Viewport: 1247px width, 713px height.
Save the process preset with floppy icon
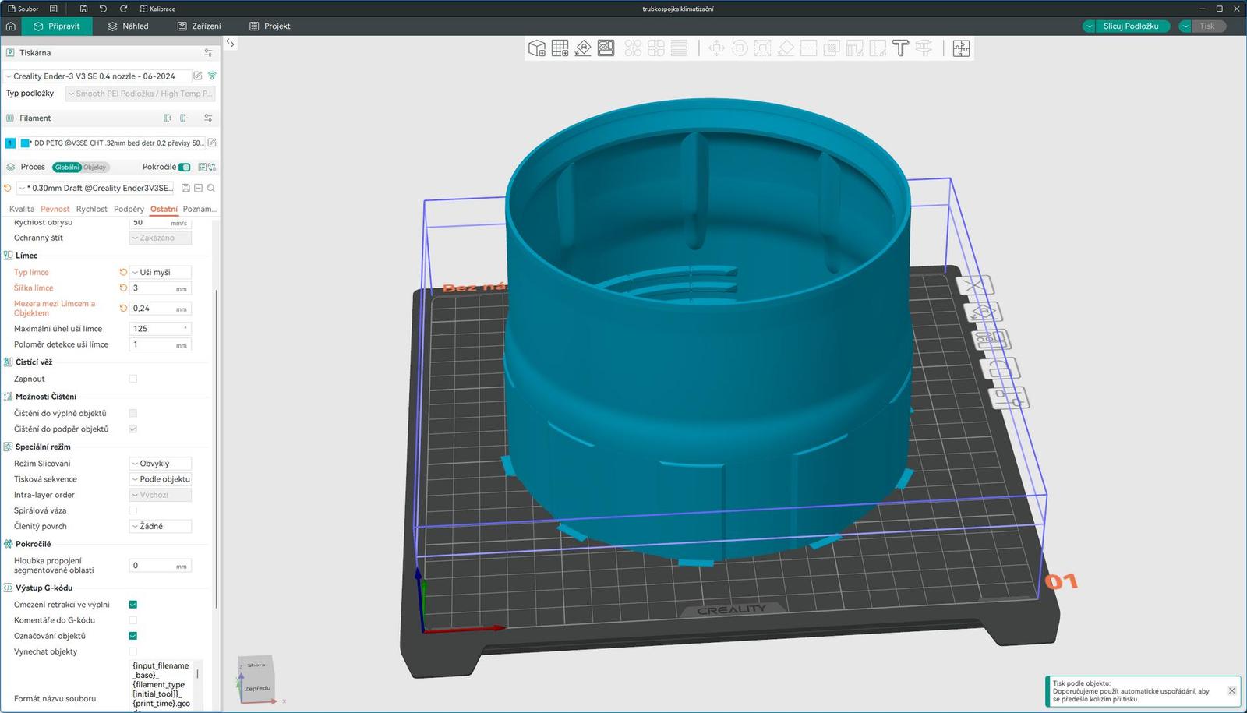click(x=185, y=188)
